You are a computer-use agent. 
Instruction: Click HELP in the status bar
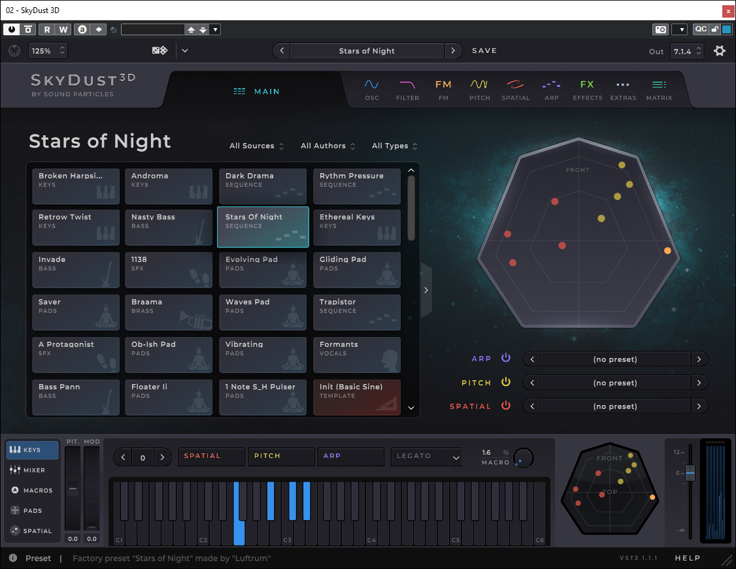pos(688,559)
